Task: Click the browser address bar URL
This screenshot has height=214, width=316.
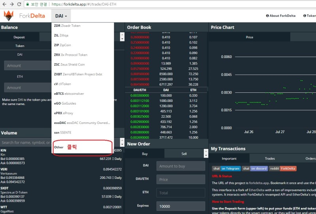Action: 84,4
